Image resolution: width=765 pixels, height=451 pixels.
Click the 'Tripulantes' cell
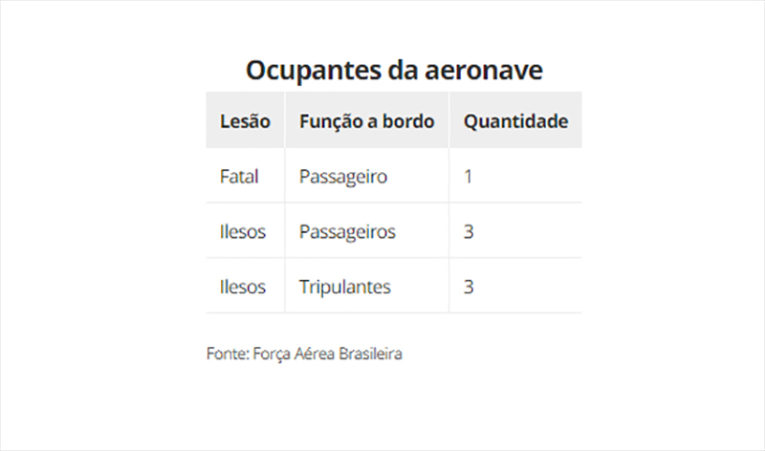[x=345, y=287]
